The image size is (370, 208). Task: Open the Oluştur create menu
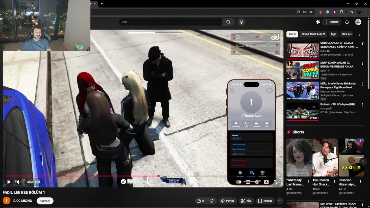tap(331, 22)
